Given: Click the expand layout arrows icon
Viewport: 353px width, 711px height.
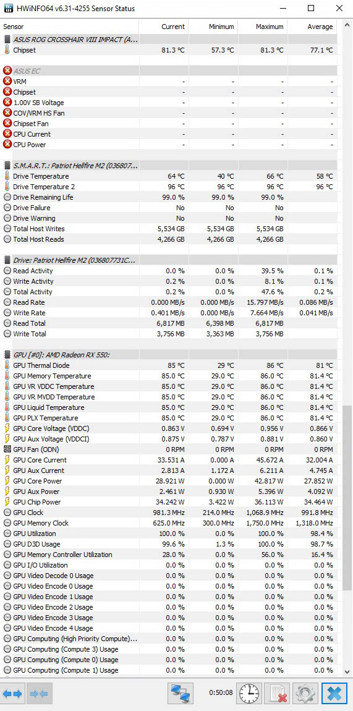Looking at the screenshot, I should pyautogui.click(x=13, y=694).
